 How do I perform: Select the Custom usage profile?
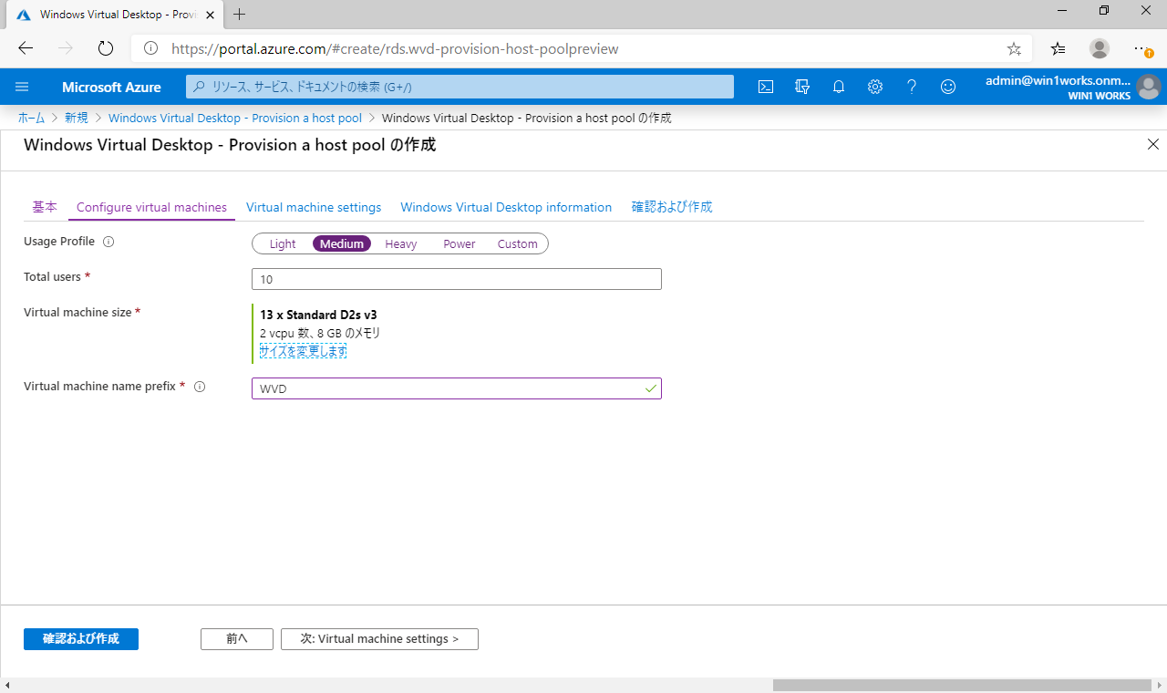[x=518, y=243]
